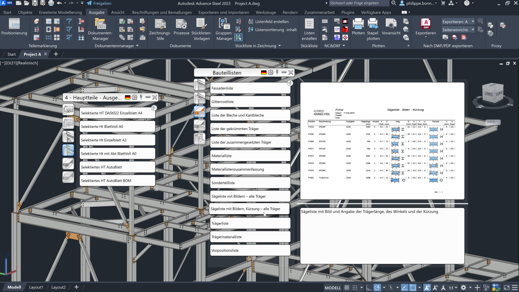Start Stapelplotten batch plot

[373, 29]
